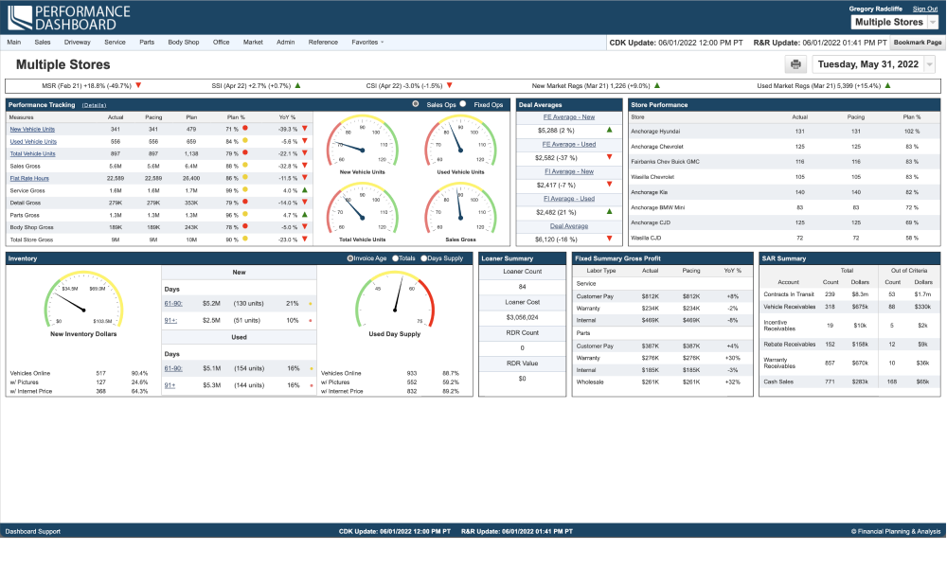Click the Sign Out link
Screen dimensions: 947x568
[925, 9]
